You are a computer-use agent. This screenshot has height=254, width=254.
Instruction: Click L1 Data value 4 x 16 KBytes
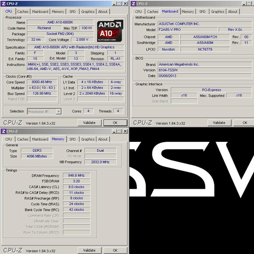coord(92,82)
